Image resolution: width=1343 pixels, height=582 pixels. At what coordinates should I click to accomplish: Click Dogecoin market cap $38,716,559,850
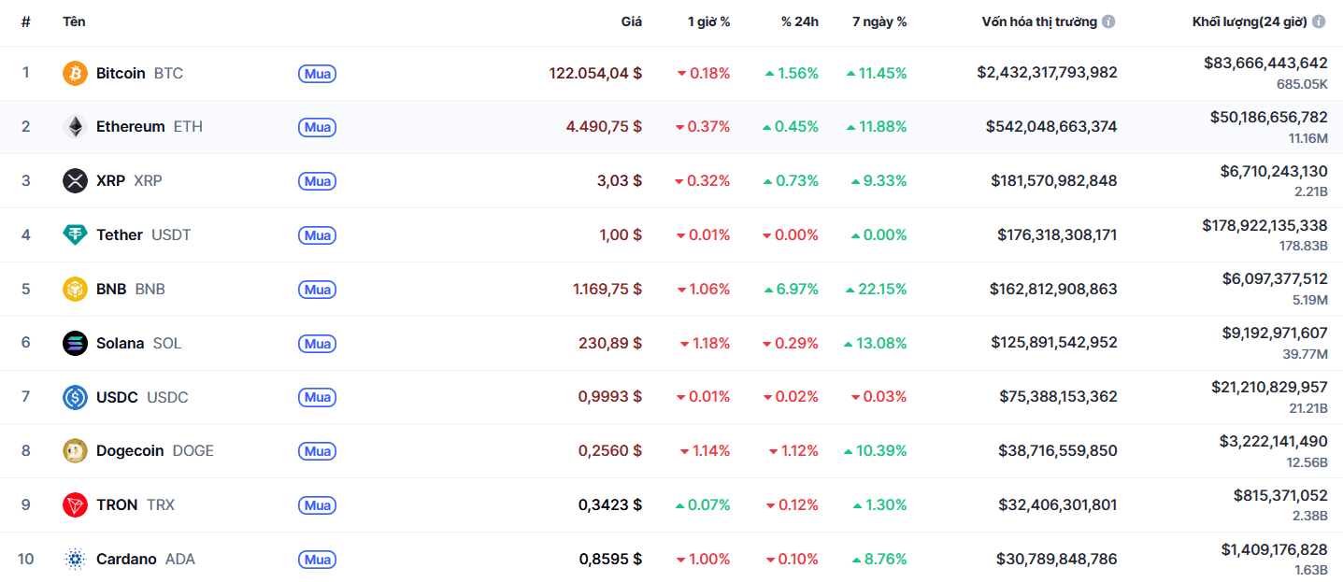tap(1058, 451)
